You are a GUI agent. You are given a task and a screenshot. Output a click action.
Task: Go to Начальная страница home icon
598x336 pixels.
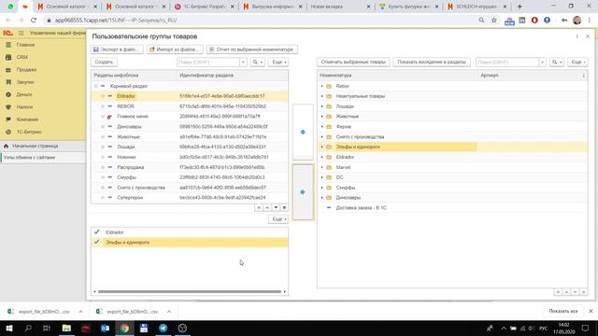pyautogui.click(x=7, y=146)
